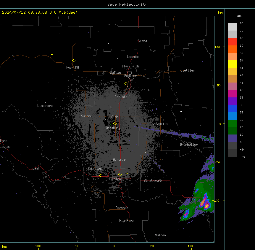255x250 pixels.
Task: Click the light gray 80 dBZ legend swatch
Action: coord(233,27)
